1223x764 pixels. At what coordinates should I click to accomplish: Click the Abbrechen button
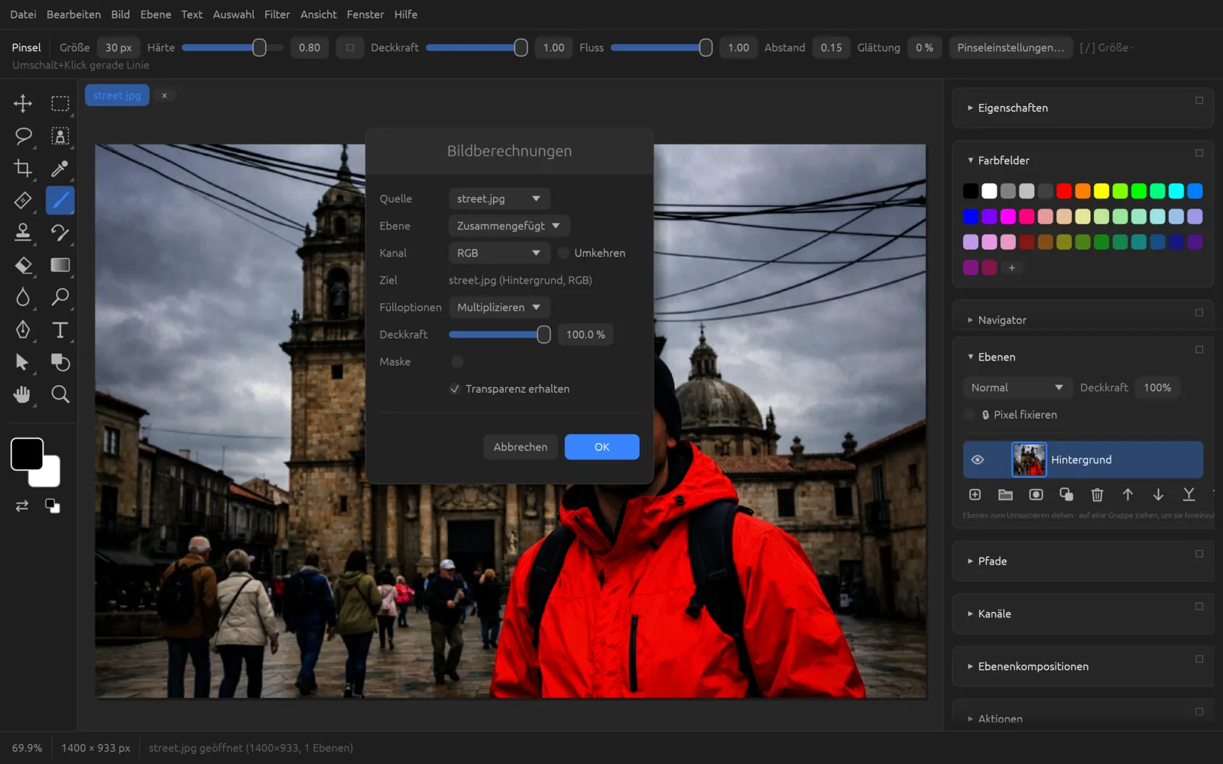[521, 447]
